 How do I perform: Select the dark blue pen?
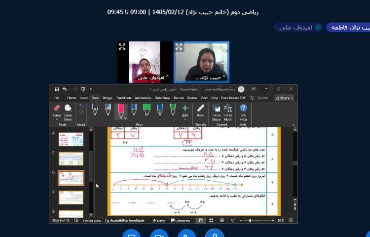pos(160,110)
